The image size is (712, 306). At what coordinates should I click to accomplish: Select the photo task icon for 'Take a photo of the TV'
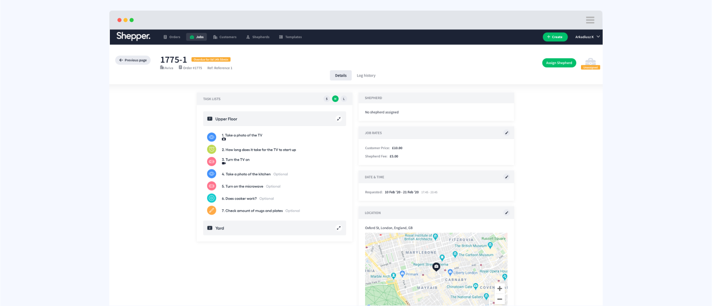click(211, 137)
